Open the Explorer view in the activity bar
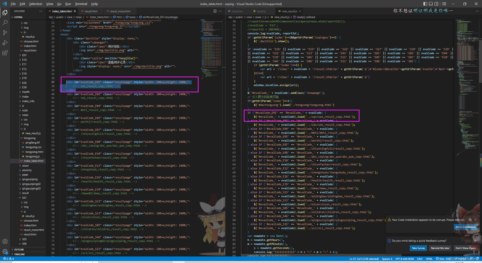 pos(5,13)
